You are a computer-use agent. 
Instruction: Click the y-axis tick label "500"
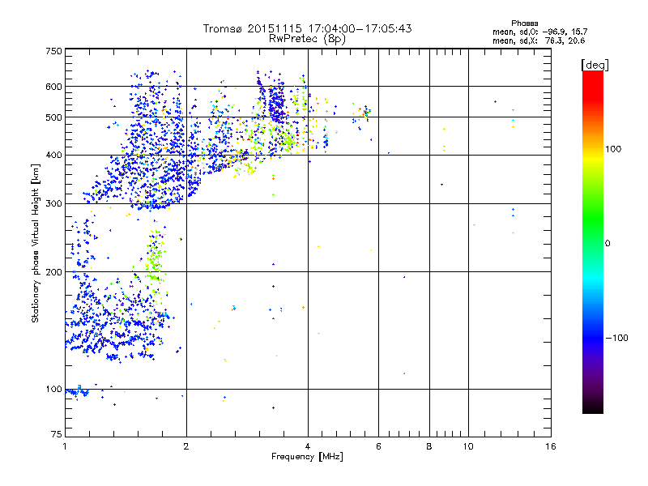54,117
